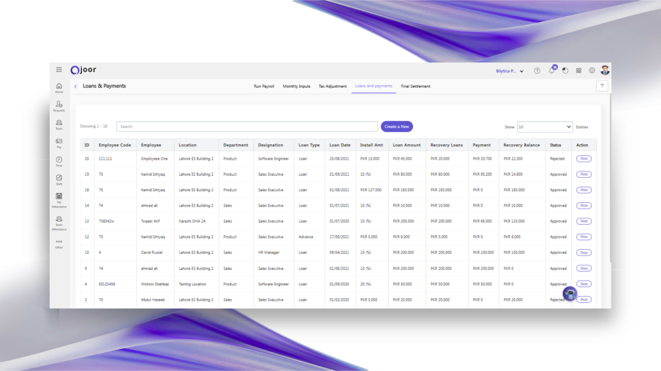Image resolution: width=661 pixels, height=371 pixels.
Task: Go to Requests in the sidebar
Action: [x=59, y=105]
